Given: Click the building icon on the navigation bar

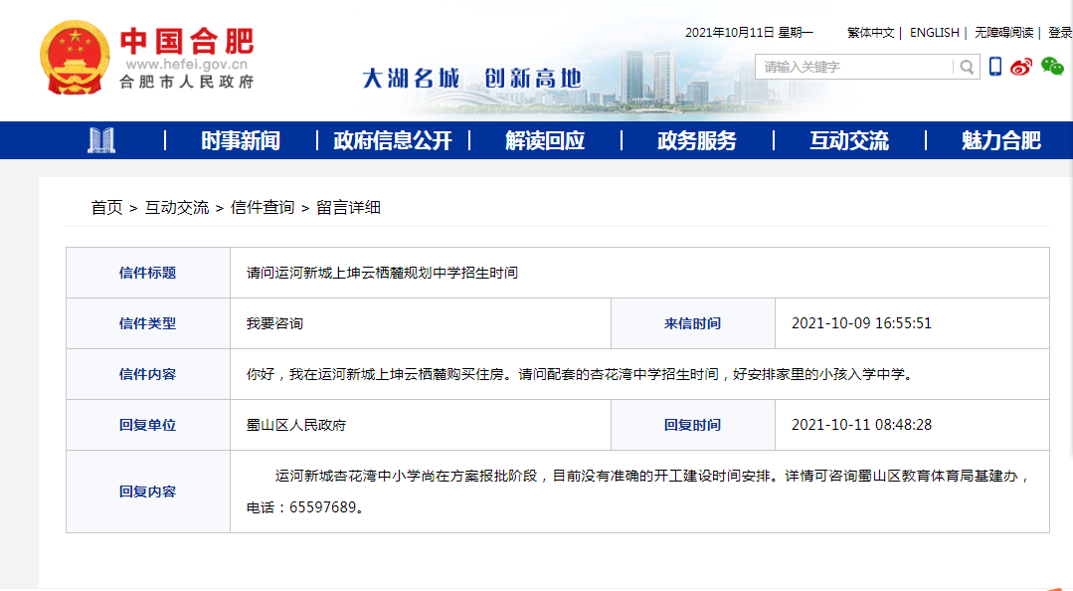Looking at the screenshot, I should tap(99, 140).
